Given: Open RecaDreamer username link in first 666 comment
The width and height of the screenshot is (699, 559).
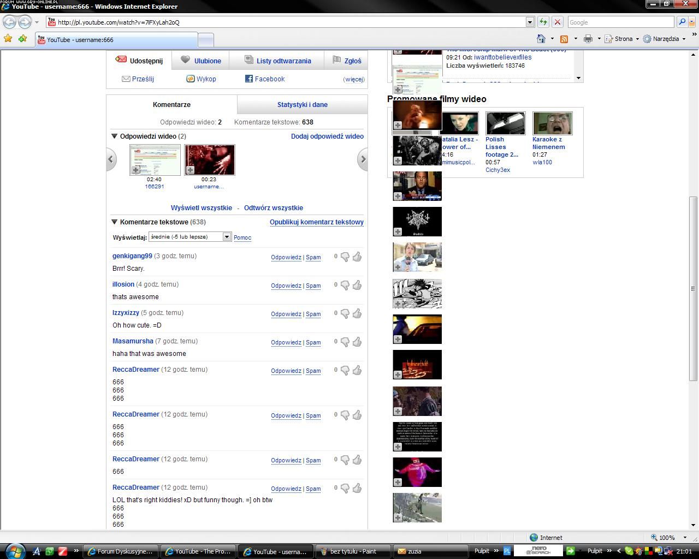Looking at the screenshot, I should tap(136, 369).
